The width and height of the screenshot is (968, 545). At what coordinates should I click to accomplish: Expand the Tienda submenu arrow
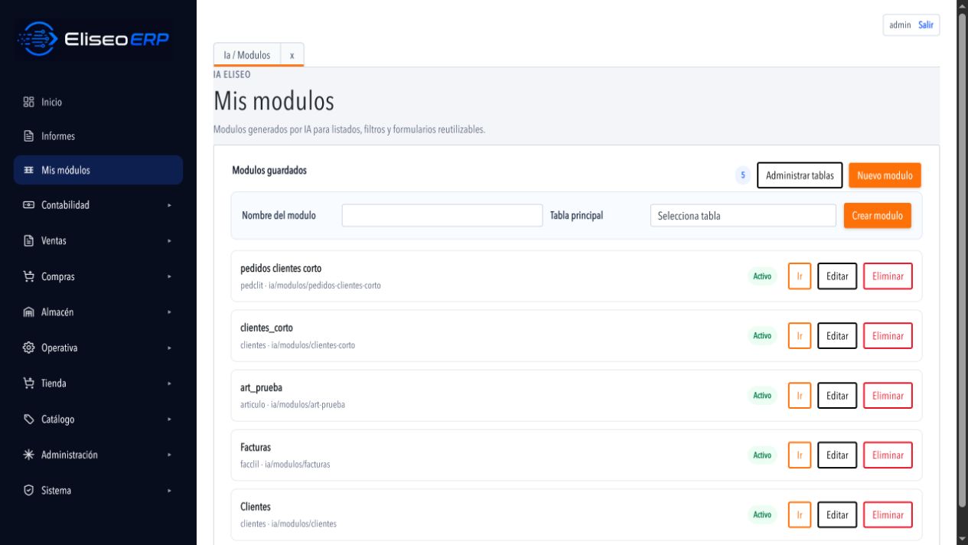(169, 383)
